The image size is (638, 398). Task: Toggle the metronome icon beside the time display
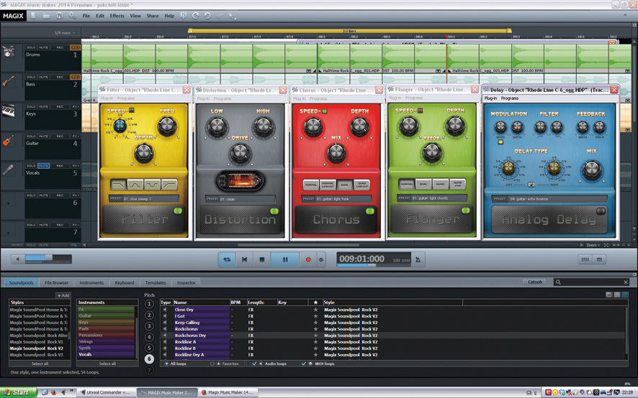point(418,259)
